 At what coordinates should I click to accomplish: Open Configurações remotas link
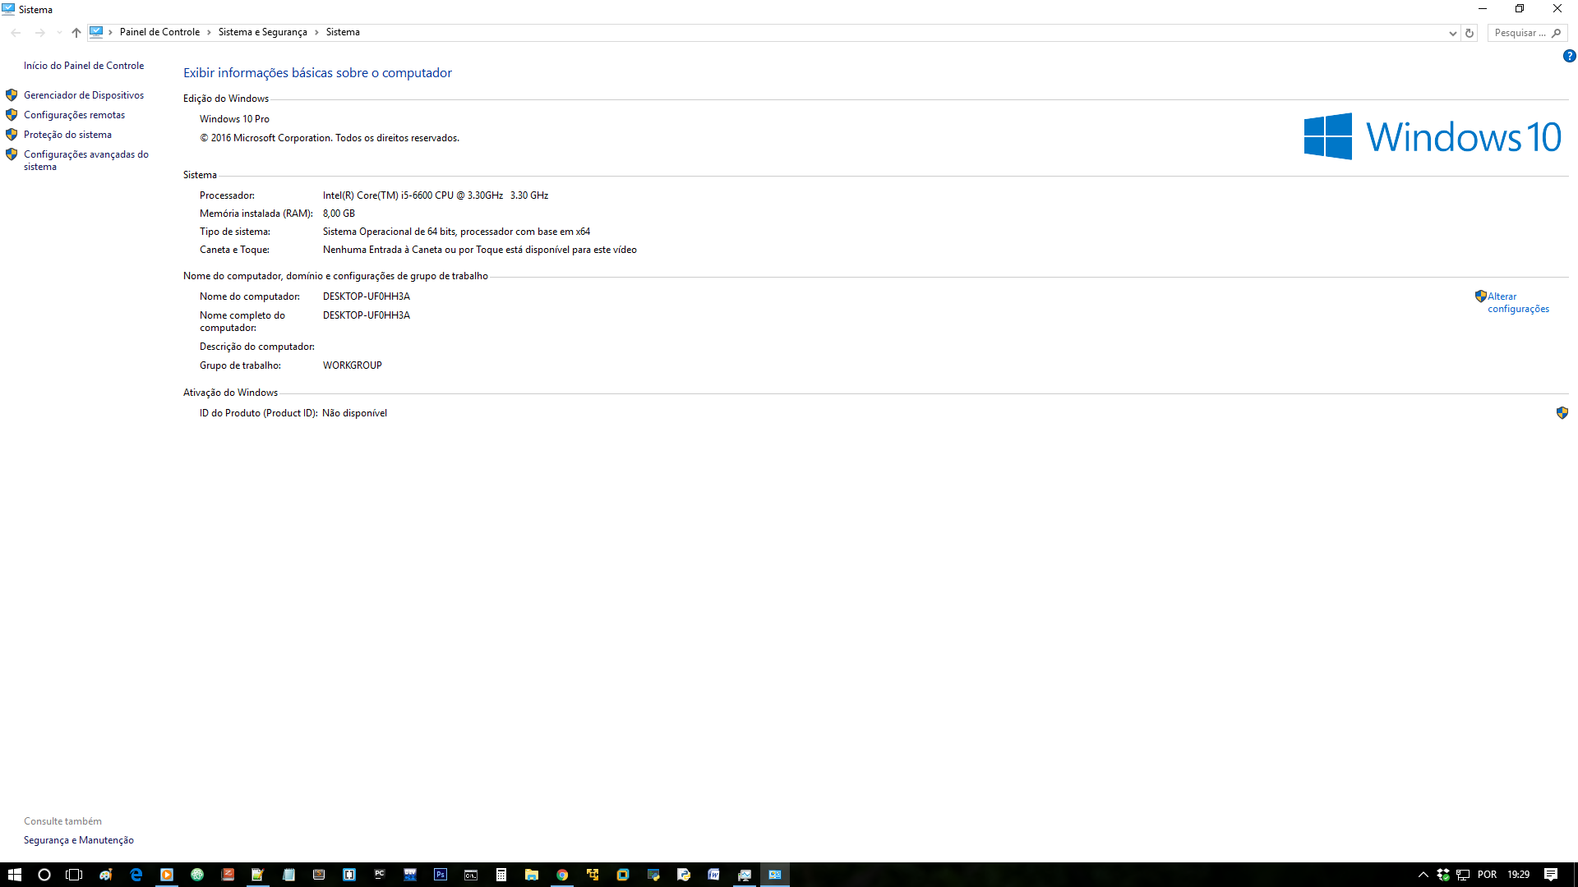pos(74,115)
